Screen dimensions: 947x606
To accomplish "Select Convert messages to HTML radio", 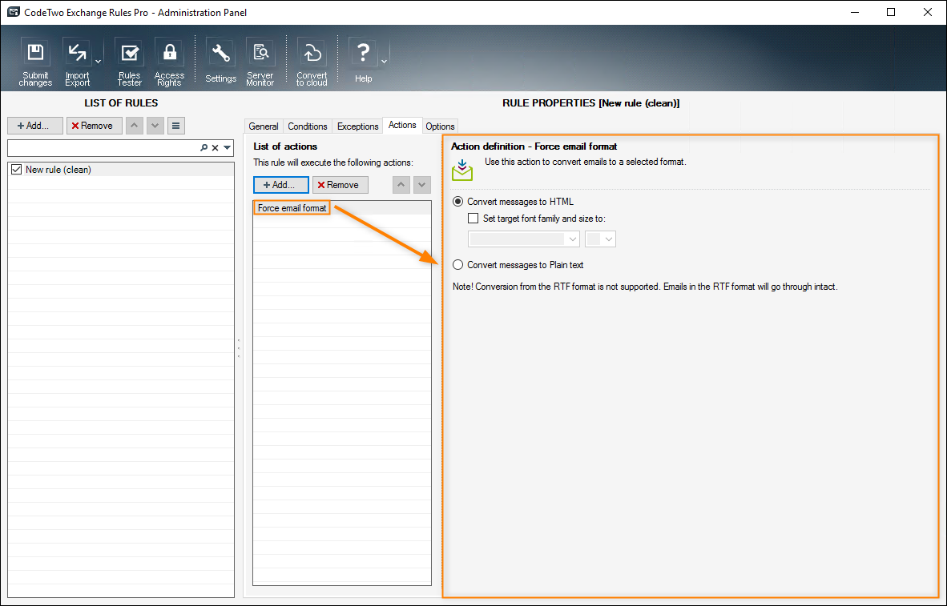I will click(x=457, y=202).
